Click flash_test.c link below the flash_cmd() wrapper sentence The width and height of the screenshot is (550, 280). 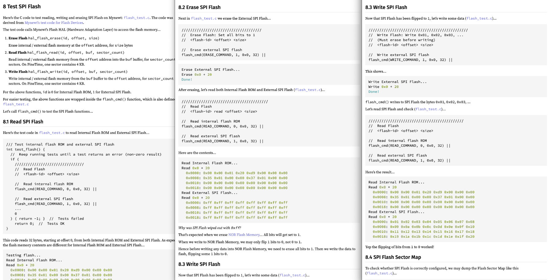tap(16, 104)
